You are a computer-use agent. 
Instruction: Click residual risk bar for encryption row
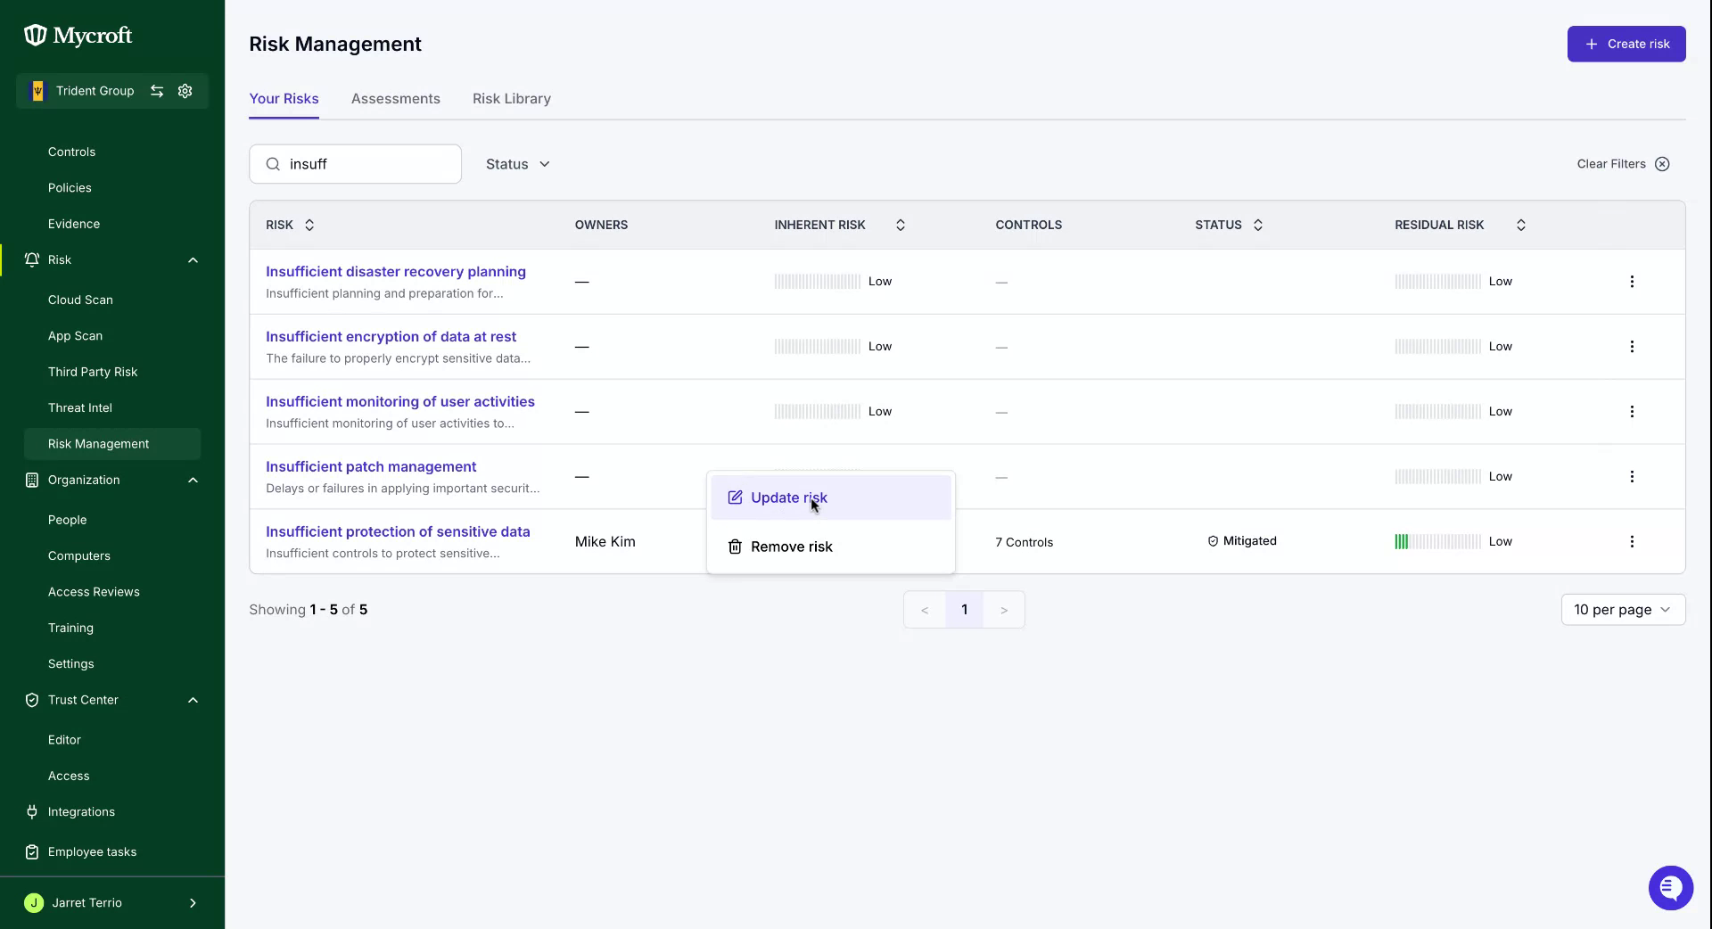click(1437, 347)
